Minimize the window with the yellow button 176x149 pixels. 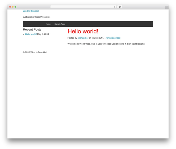click(13, 7)
